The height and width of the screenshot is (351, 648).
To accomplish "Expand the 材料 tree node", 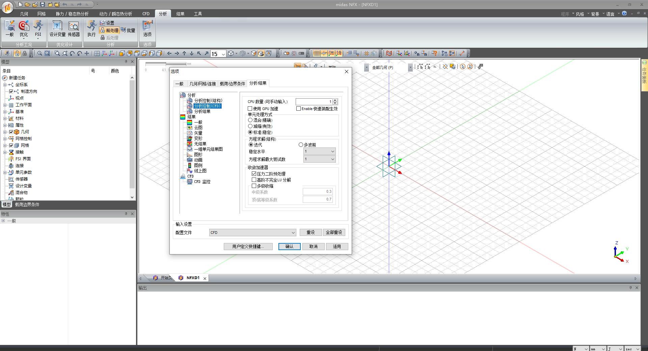I will [5, 118].
